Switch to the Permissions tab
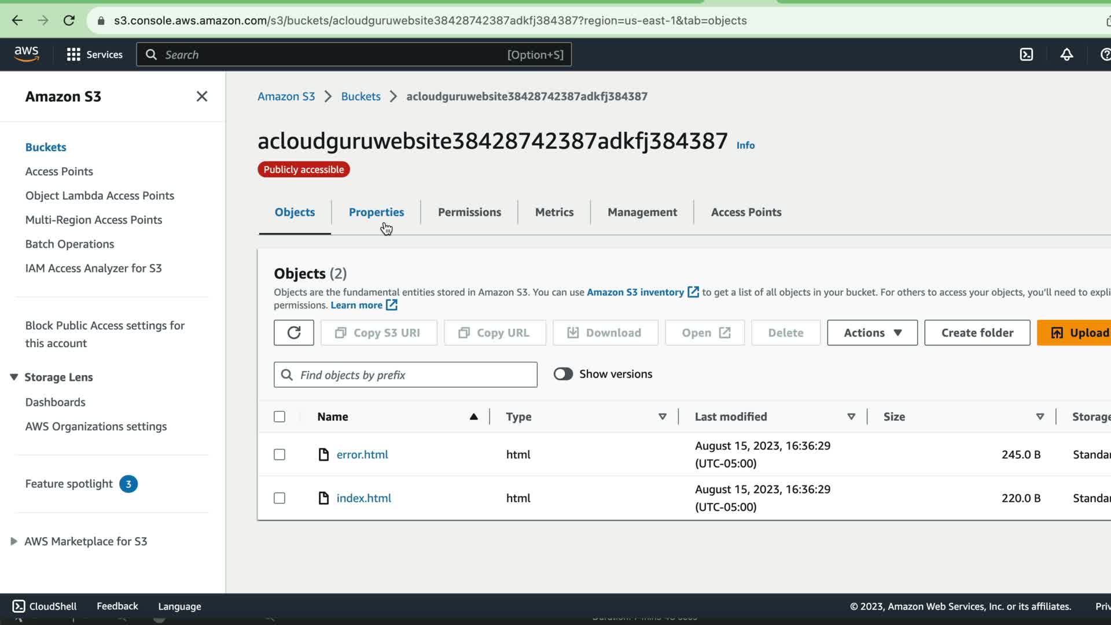This screenshot has height=625, width=1111. pyautogui.click(x=469, y=212)
